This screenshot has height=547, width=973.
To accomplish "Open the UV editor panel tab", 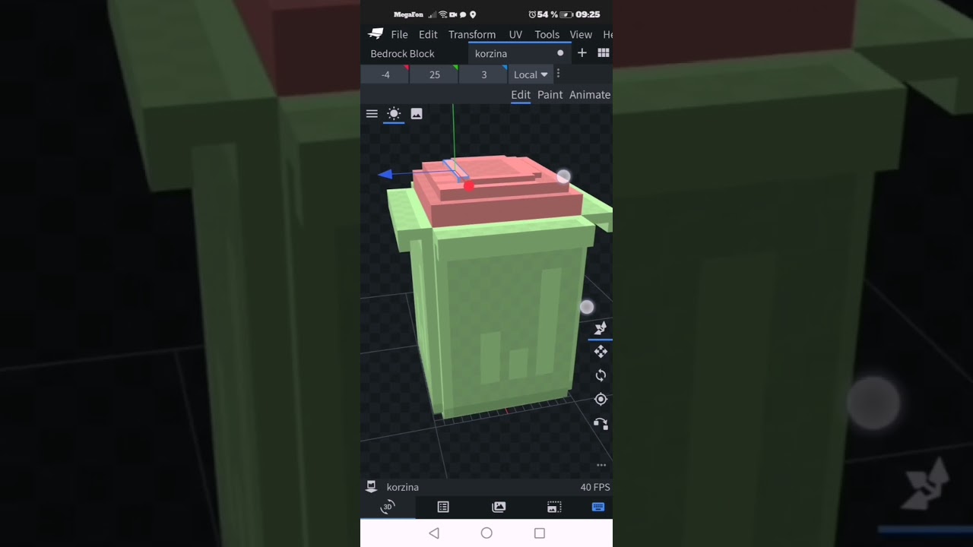I will pos(554,507).
